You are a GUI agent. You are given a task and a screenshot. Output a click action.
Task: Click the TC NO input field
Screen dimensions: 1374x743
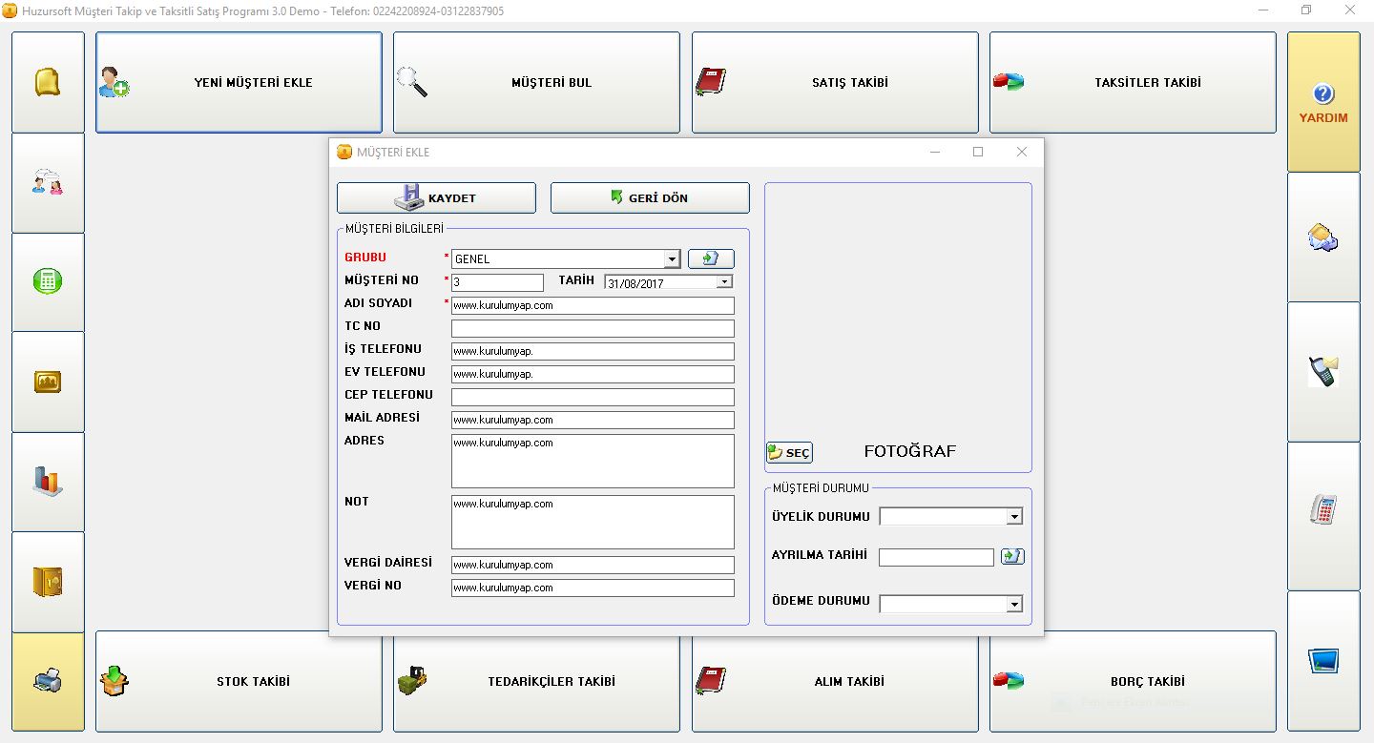coord(593,328)
